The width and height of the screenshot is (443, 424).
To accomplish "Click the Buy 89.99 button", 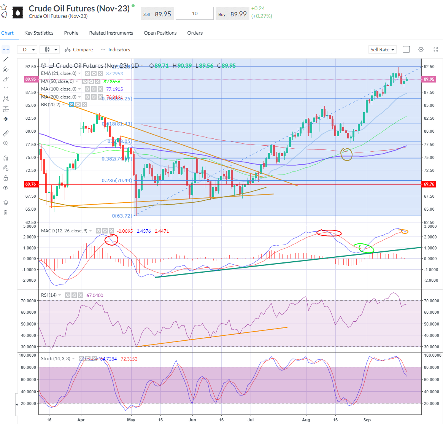I will pos(232,14).
